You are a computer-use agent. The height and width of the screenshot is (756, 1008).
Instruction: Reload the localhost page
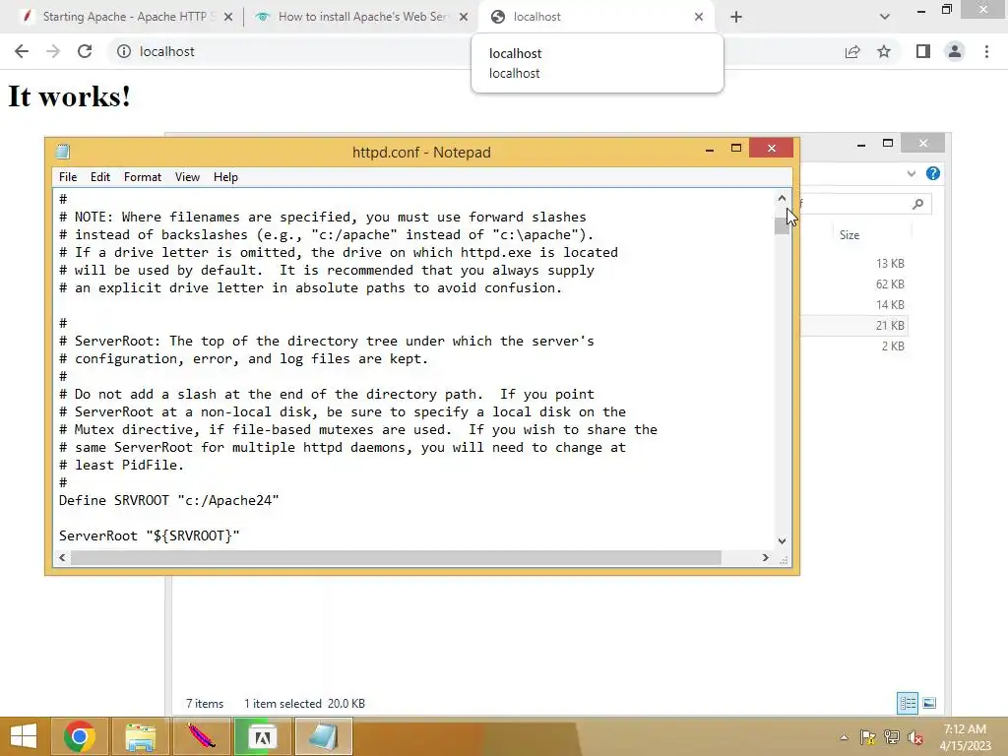85,51
